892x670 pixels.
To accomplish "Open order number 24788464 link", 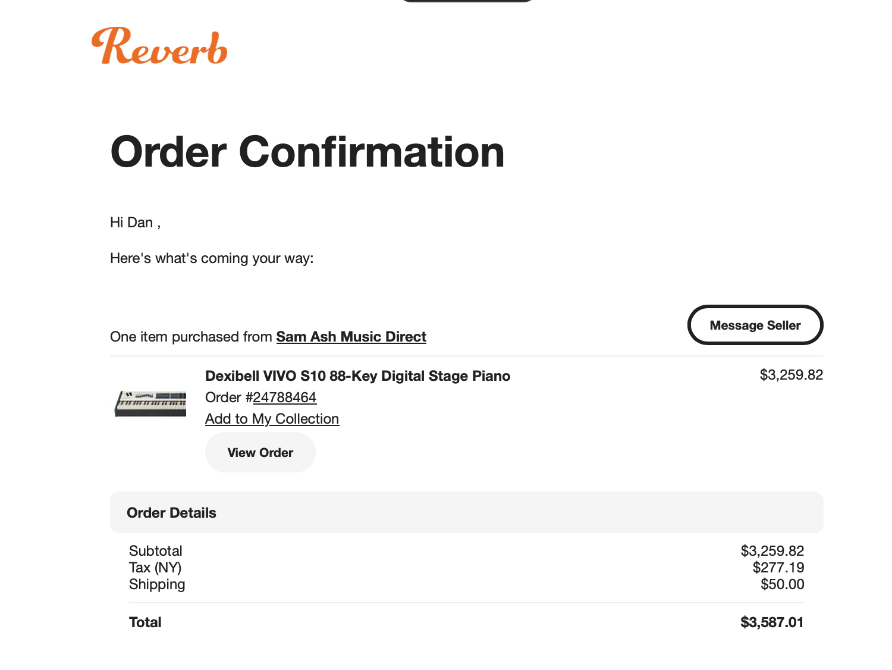I will tap(284, 397).
